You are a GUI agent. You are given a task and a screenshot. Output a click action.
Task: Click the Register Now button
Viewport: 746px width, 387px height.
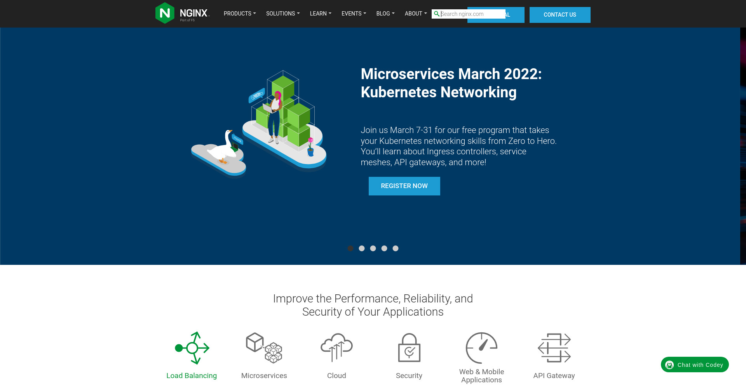click(x=404, y=186)
